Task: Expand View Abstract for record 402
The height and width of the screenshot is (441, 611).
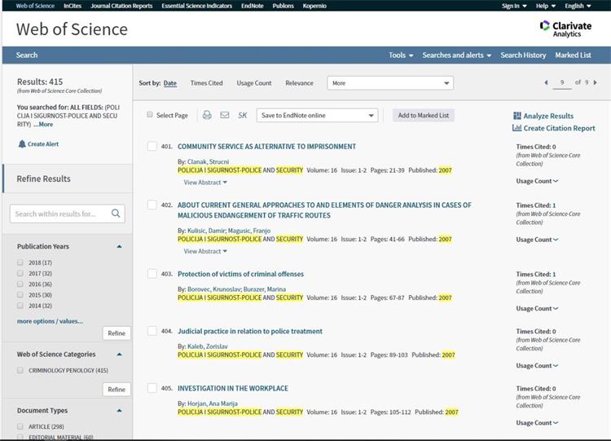Action: point(205,251)
